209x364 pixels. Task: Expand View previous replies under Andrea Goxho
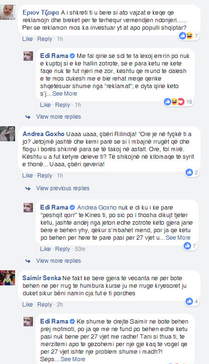tap(63, 188)
